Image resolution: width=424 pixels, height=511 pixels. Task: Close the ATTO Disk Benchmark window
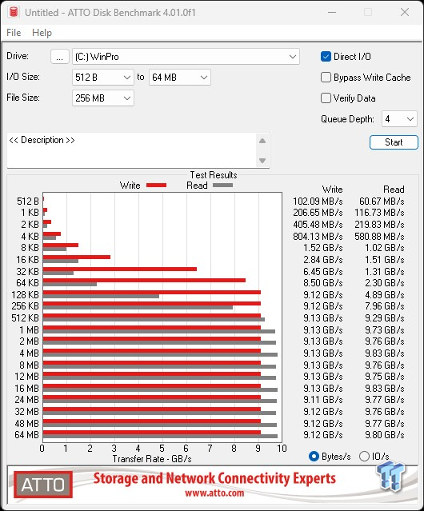pos(405,12)
